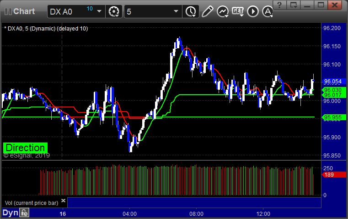Minimize the Chart window

(307, 5)
